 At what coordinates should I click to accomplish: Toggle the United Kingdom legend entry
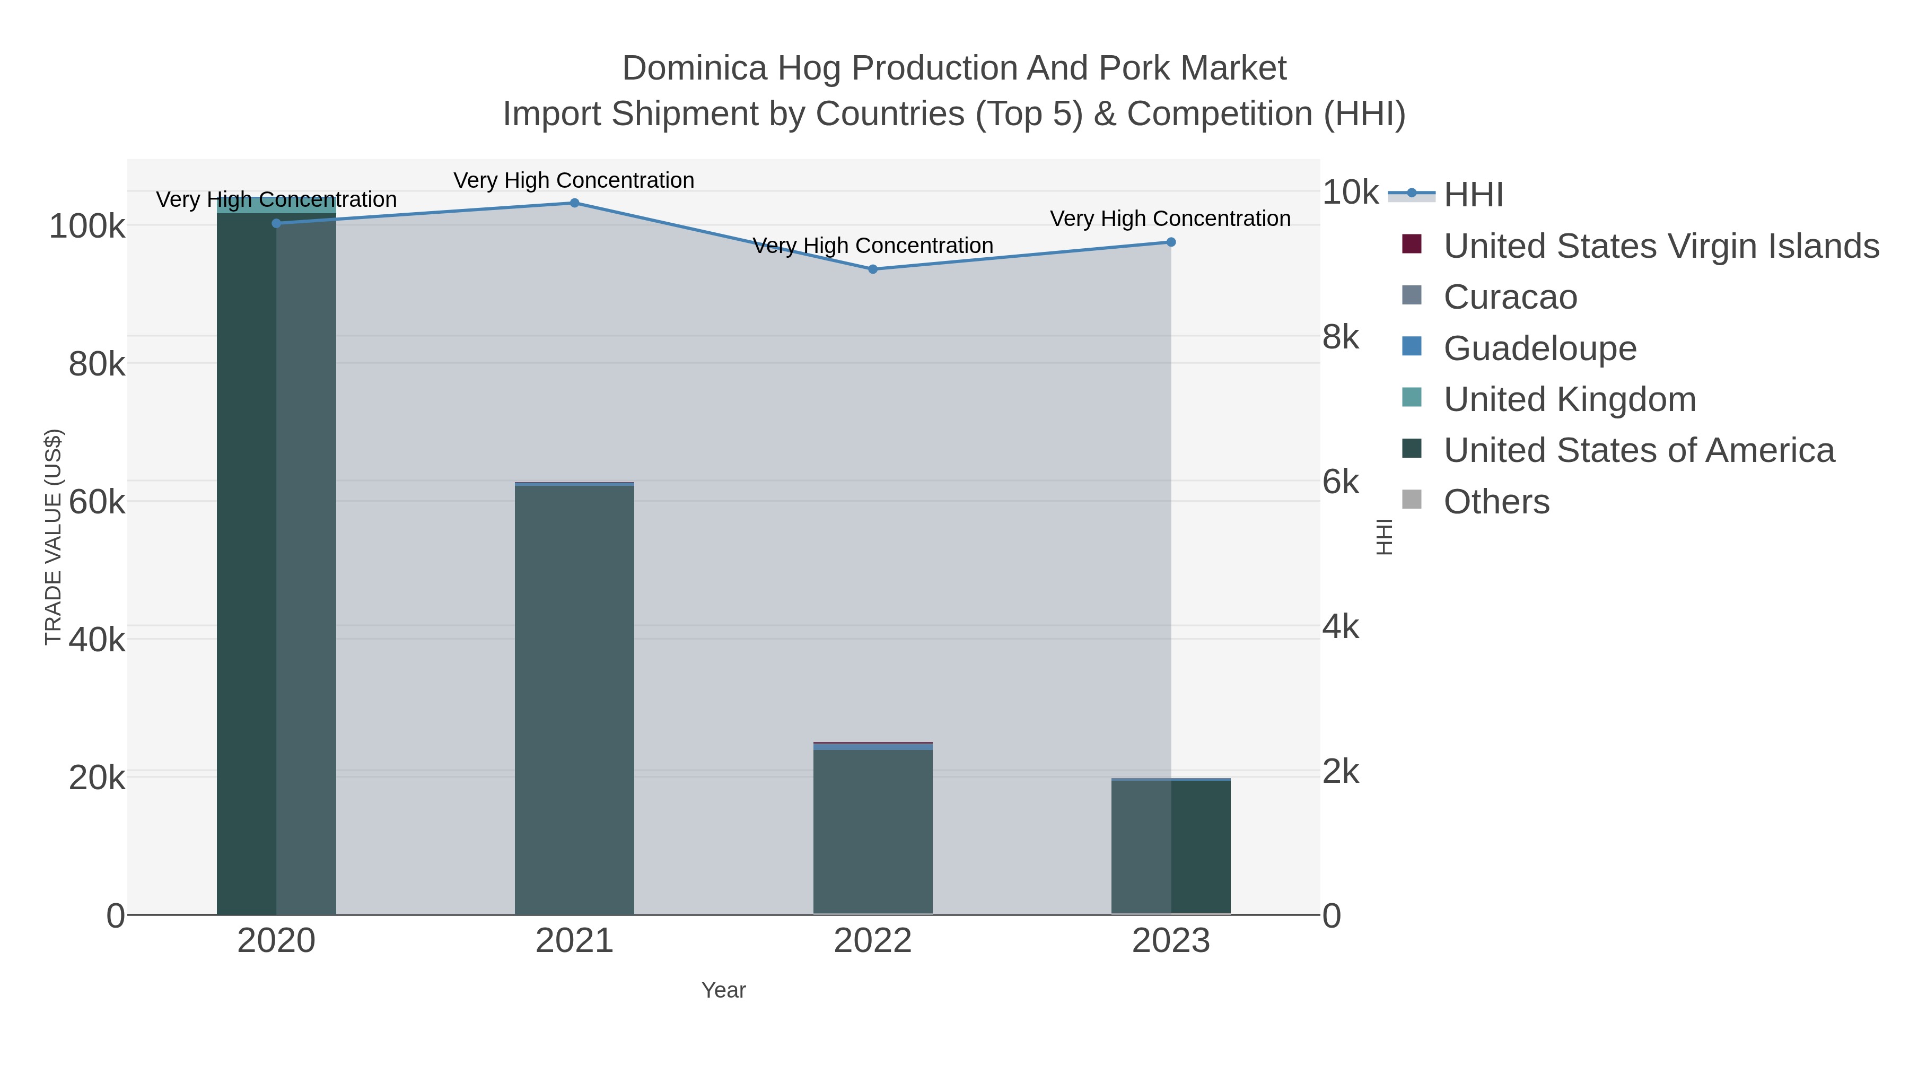coord(1549,399)
